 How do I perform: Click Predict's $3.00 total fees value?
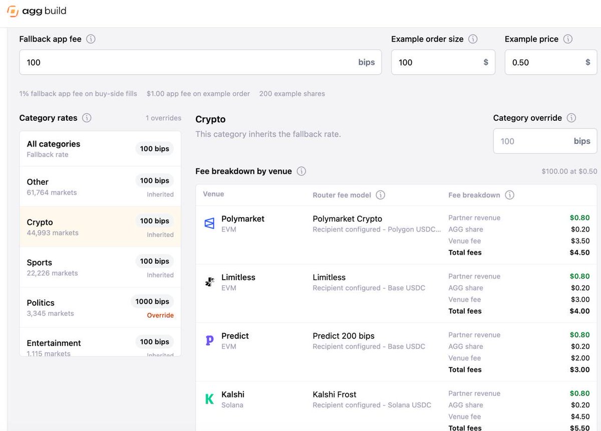pos(579,370)
